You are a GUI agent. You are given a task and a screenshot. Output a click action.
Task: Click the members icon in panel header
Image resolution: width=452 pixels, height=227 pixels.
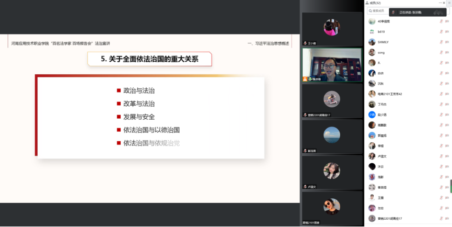[367, 3]
